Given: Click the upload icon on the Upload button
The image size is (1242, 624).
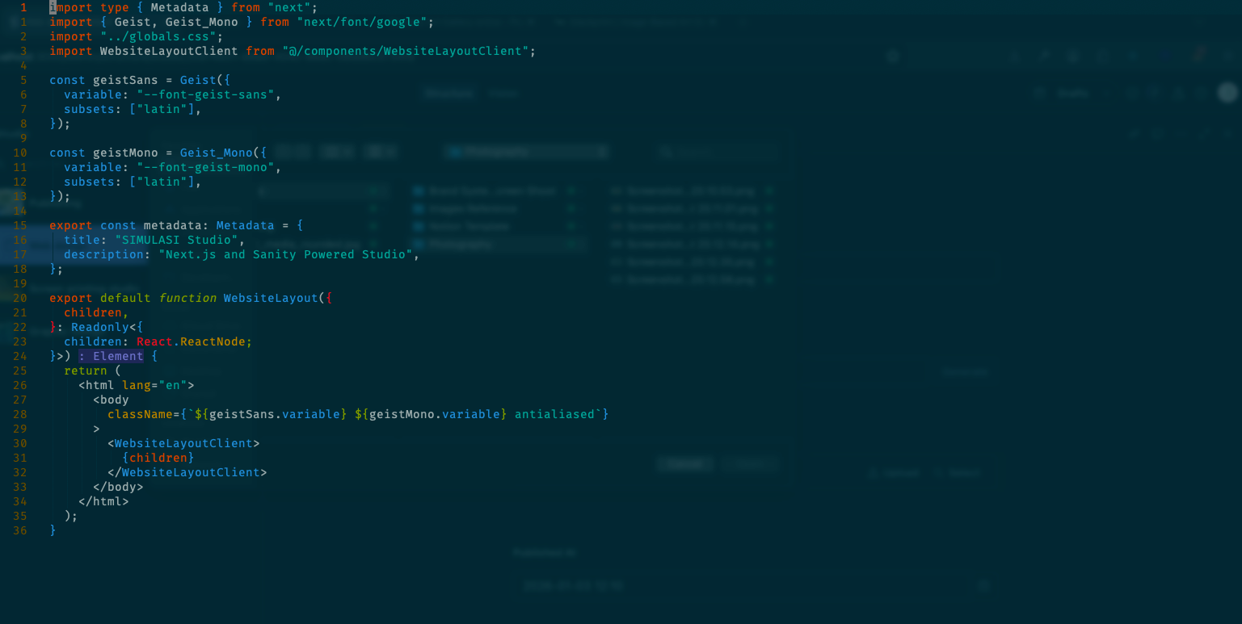Looking at the screenshot, I should (x=873, y=473).
